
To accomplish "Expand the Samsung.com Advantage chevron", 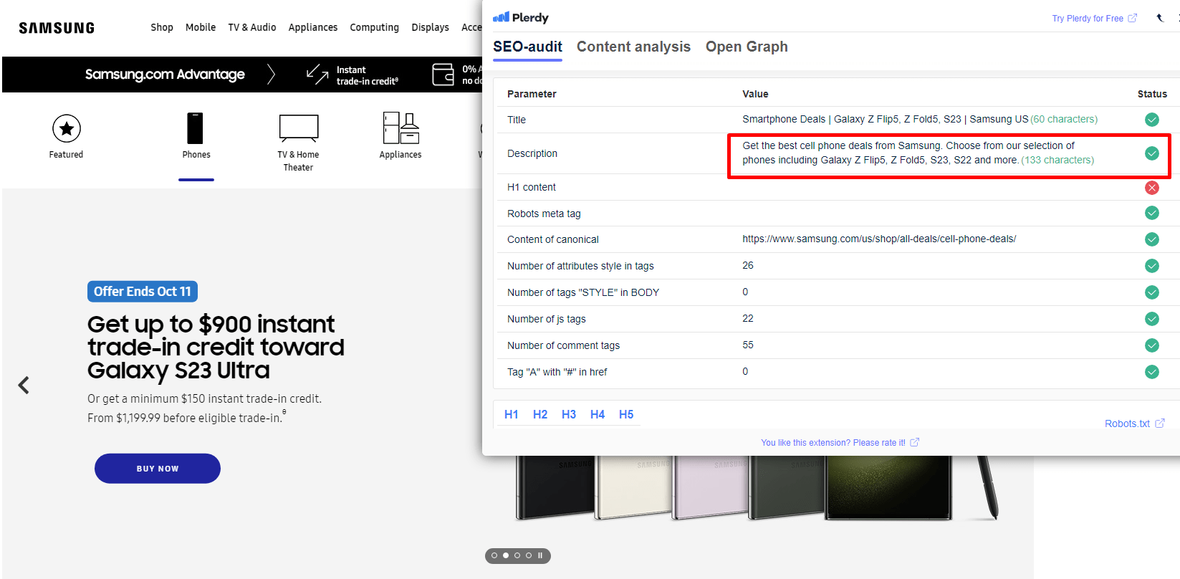I will pos(271,75).
